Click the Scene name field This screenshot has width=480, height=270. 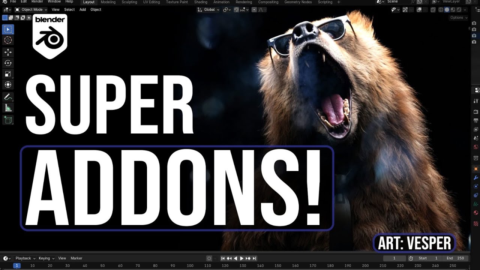[x=400, y=2]
